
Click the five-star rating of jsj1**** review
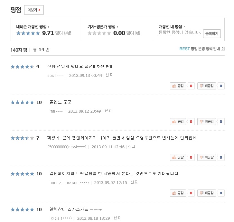click(x=22, y=209)
